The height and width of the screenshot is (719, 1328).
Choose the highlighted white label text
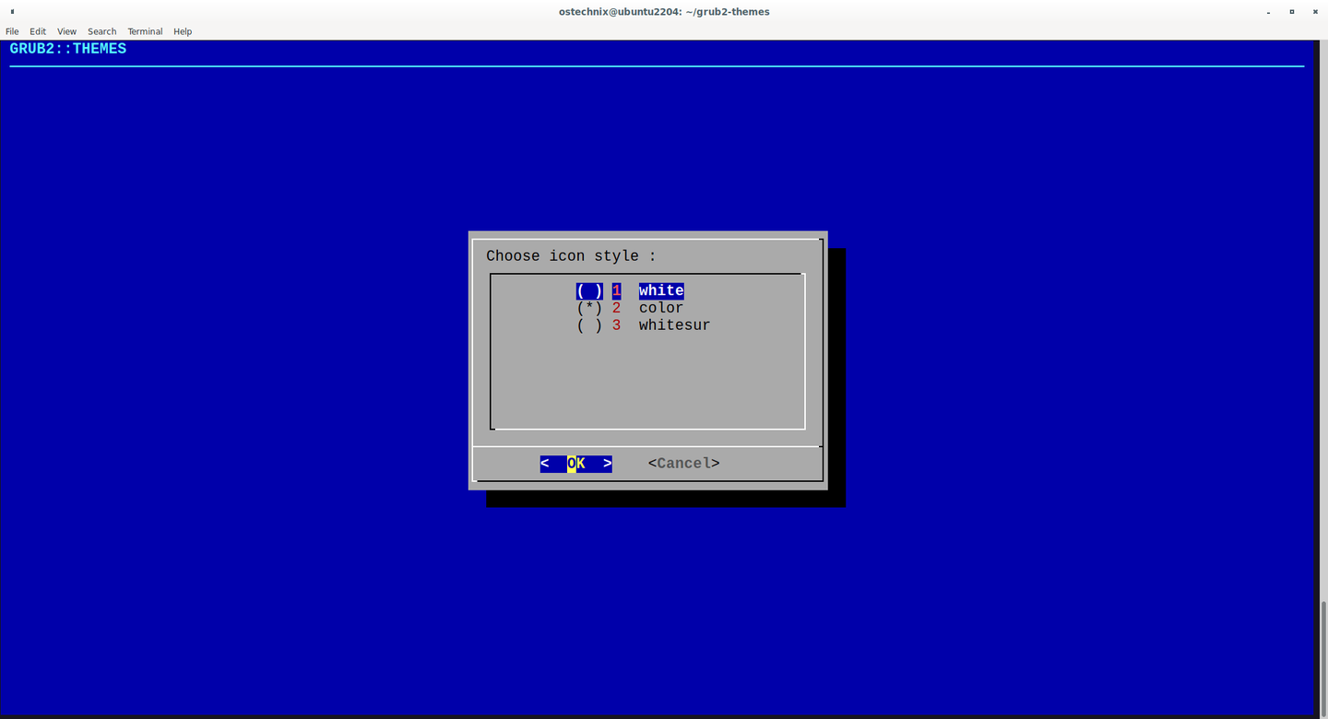click(661, 290)
